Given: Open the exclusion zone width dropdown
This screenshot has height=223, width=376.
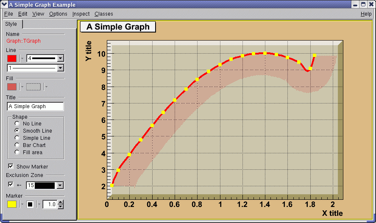Looking at the screenshot, I should (x=61, y=185).
